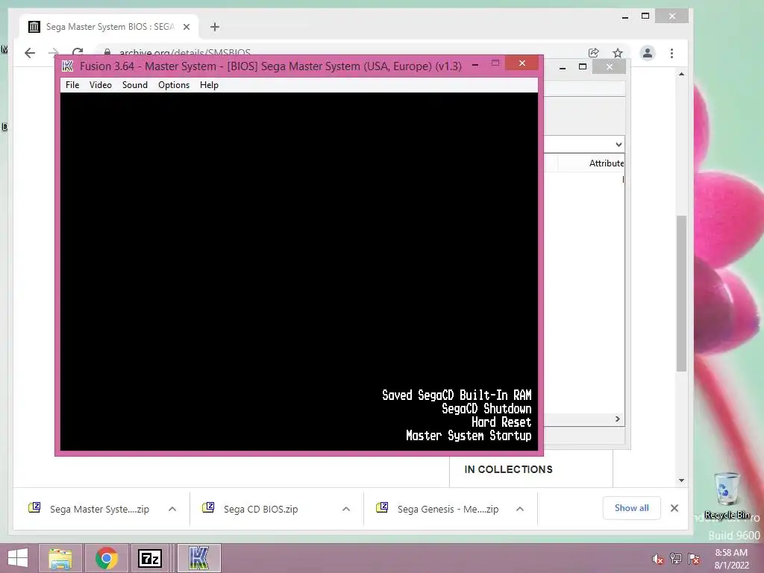764x573 pixels.
Task: Expand options for Sega CD BIOS.zip download
Action: tap(346, 509)
